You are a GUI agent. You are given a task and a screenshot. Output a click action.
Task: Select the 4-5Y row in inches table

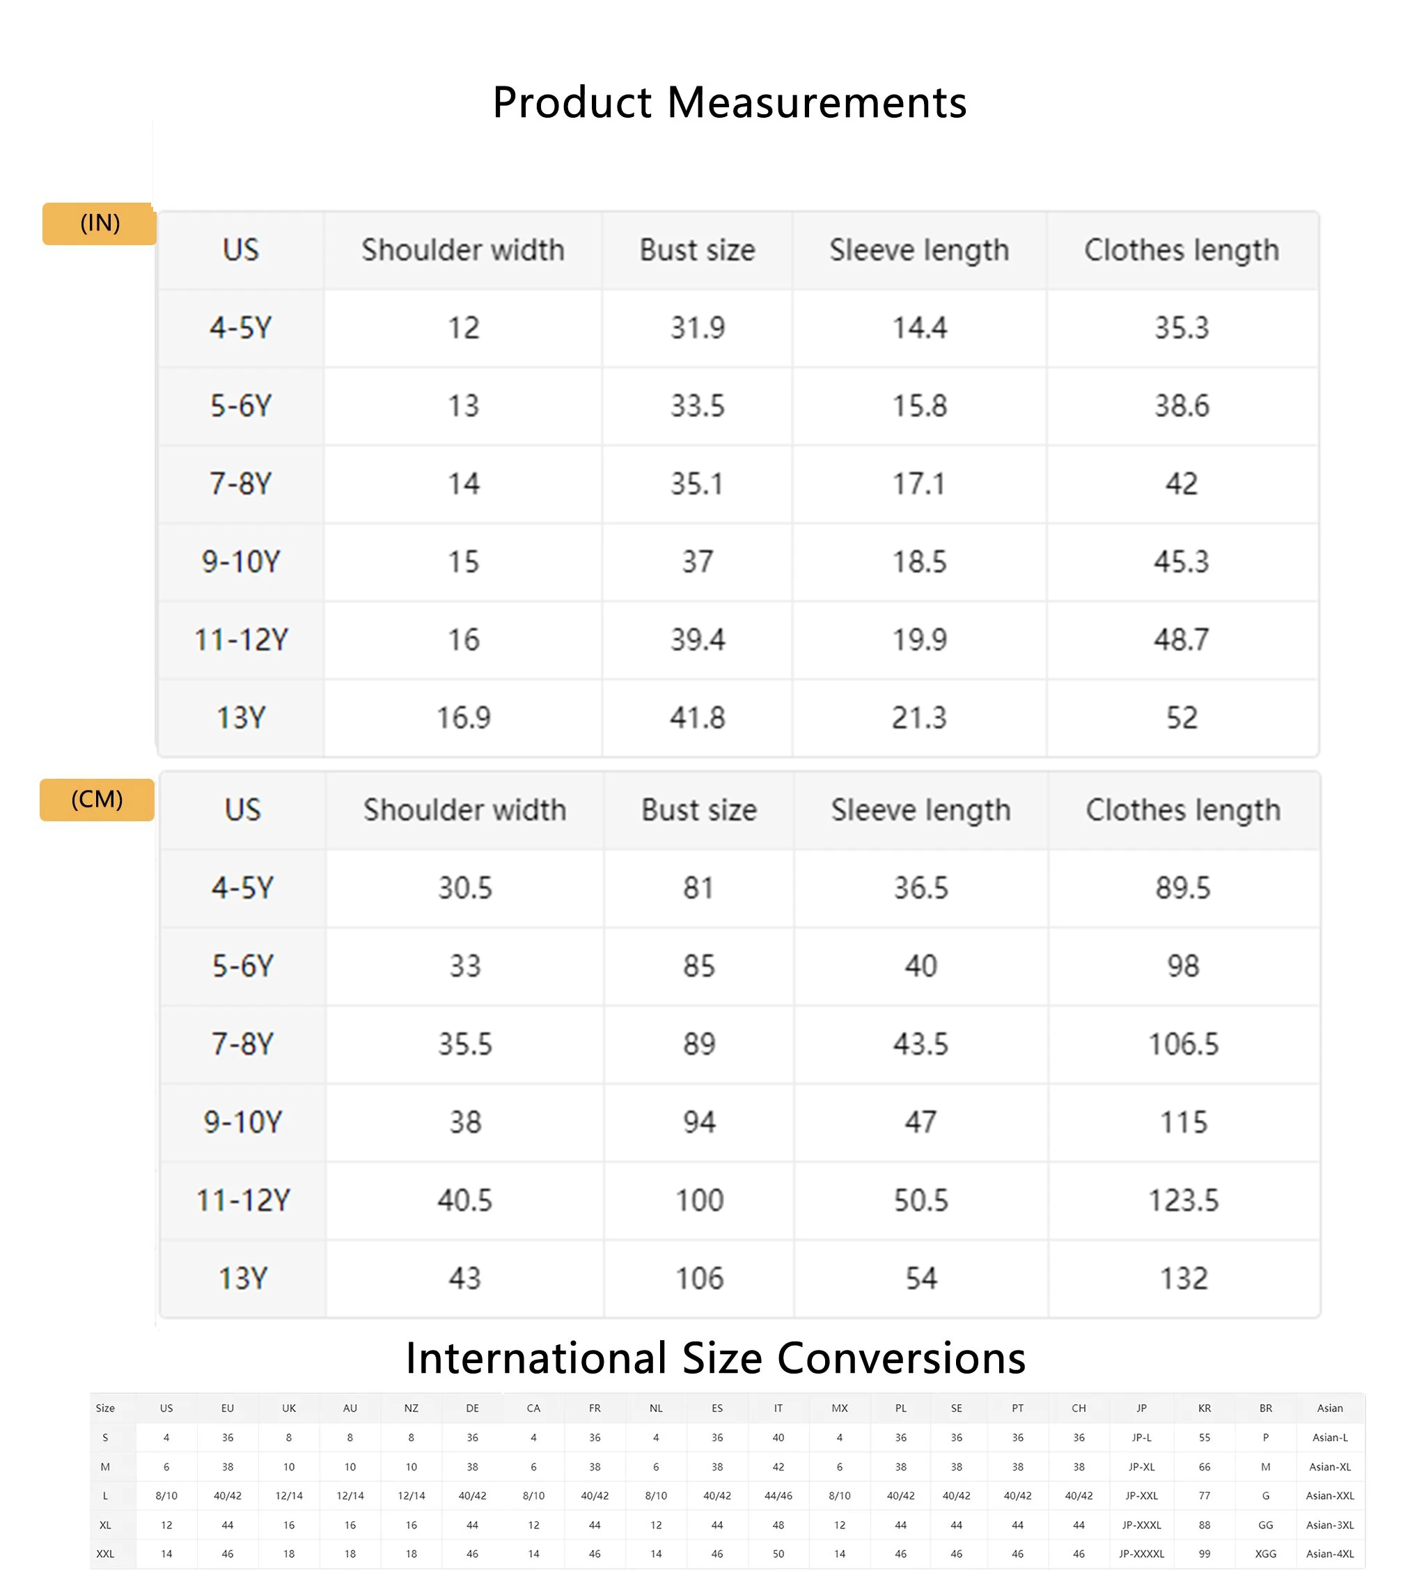(x=738, y=328)
